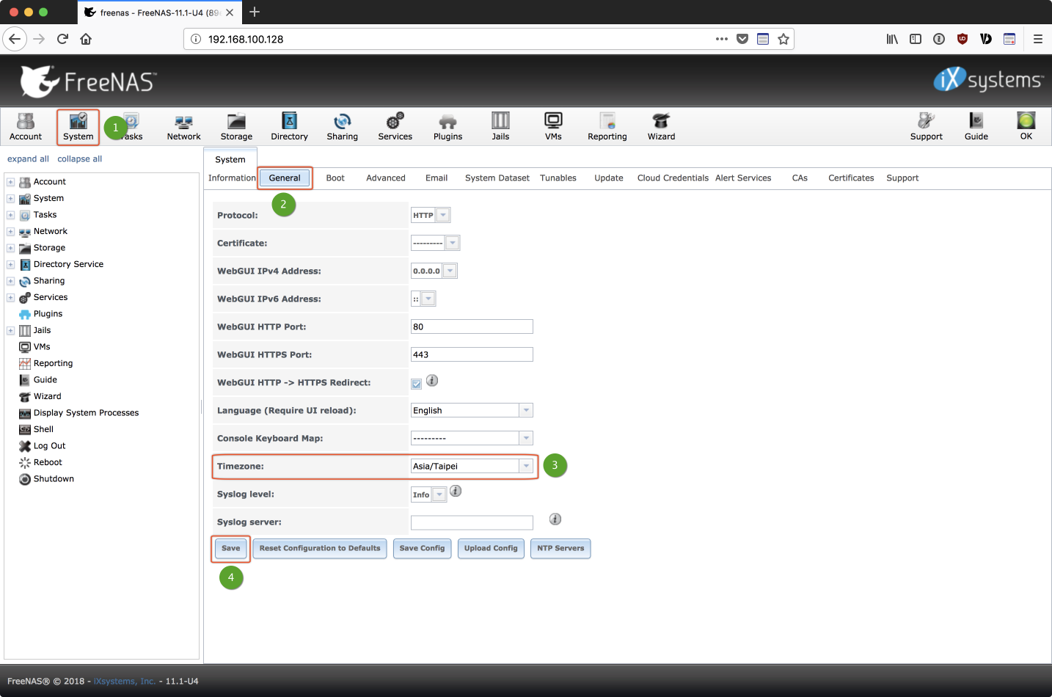Click the Plugins toolbar icon

pyautogui.click(x=448, y=126)
